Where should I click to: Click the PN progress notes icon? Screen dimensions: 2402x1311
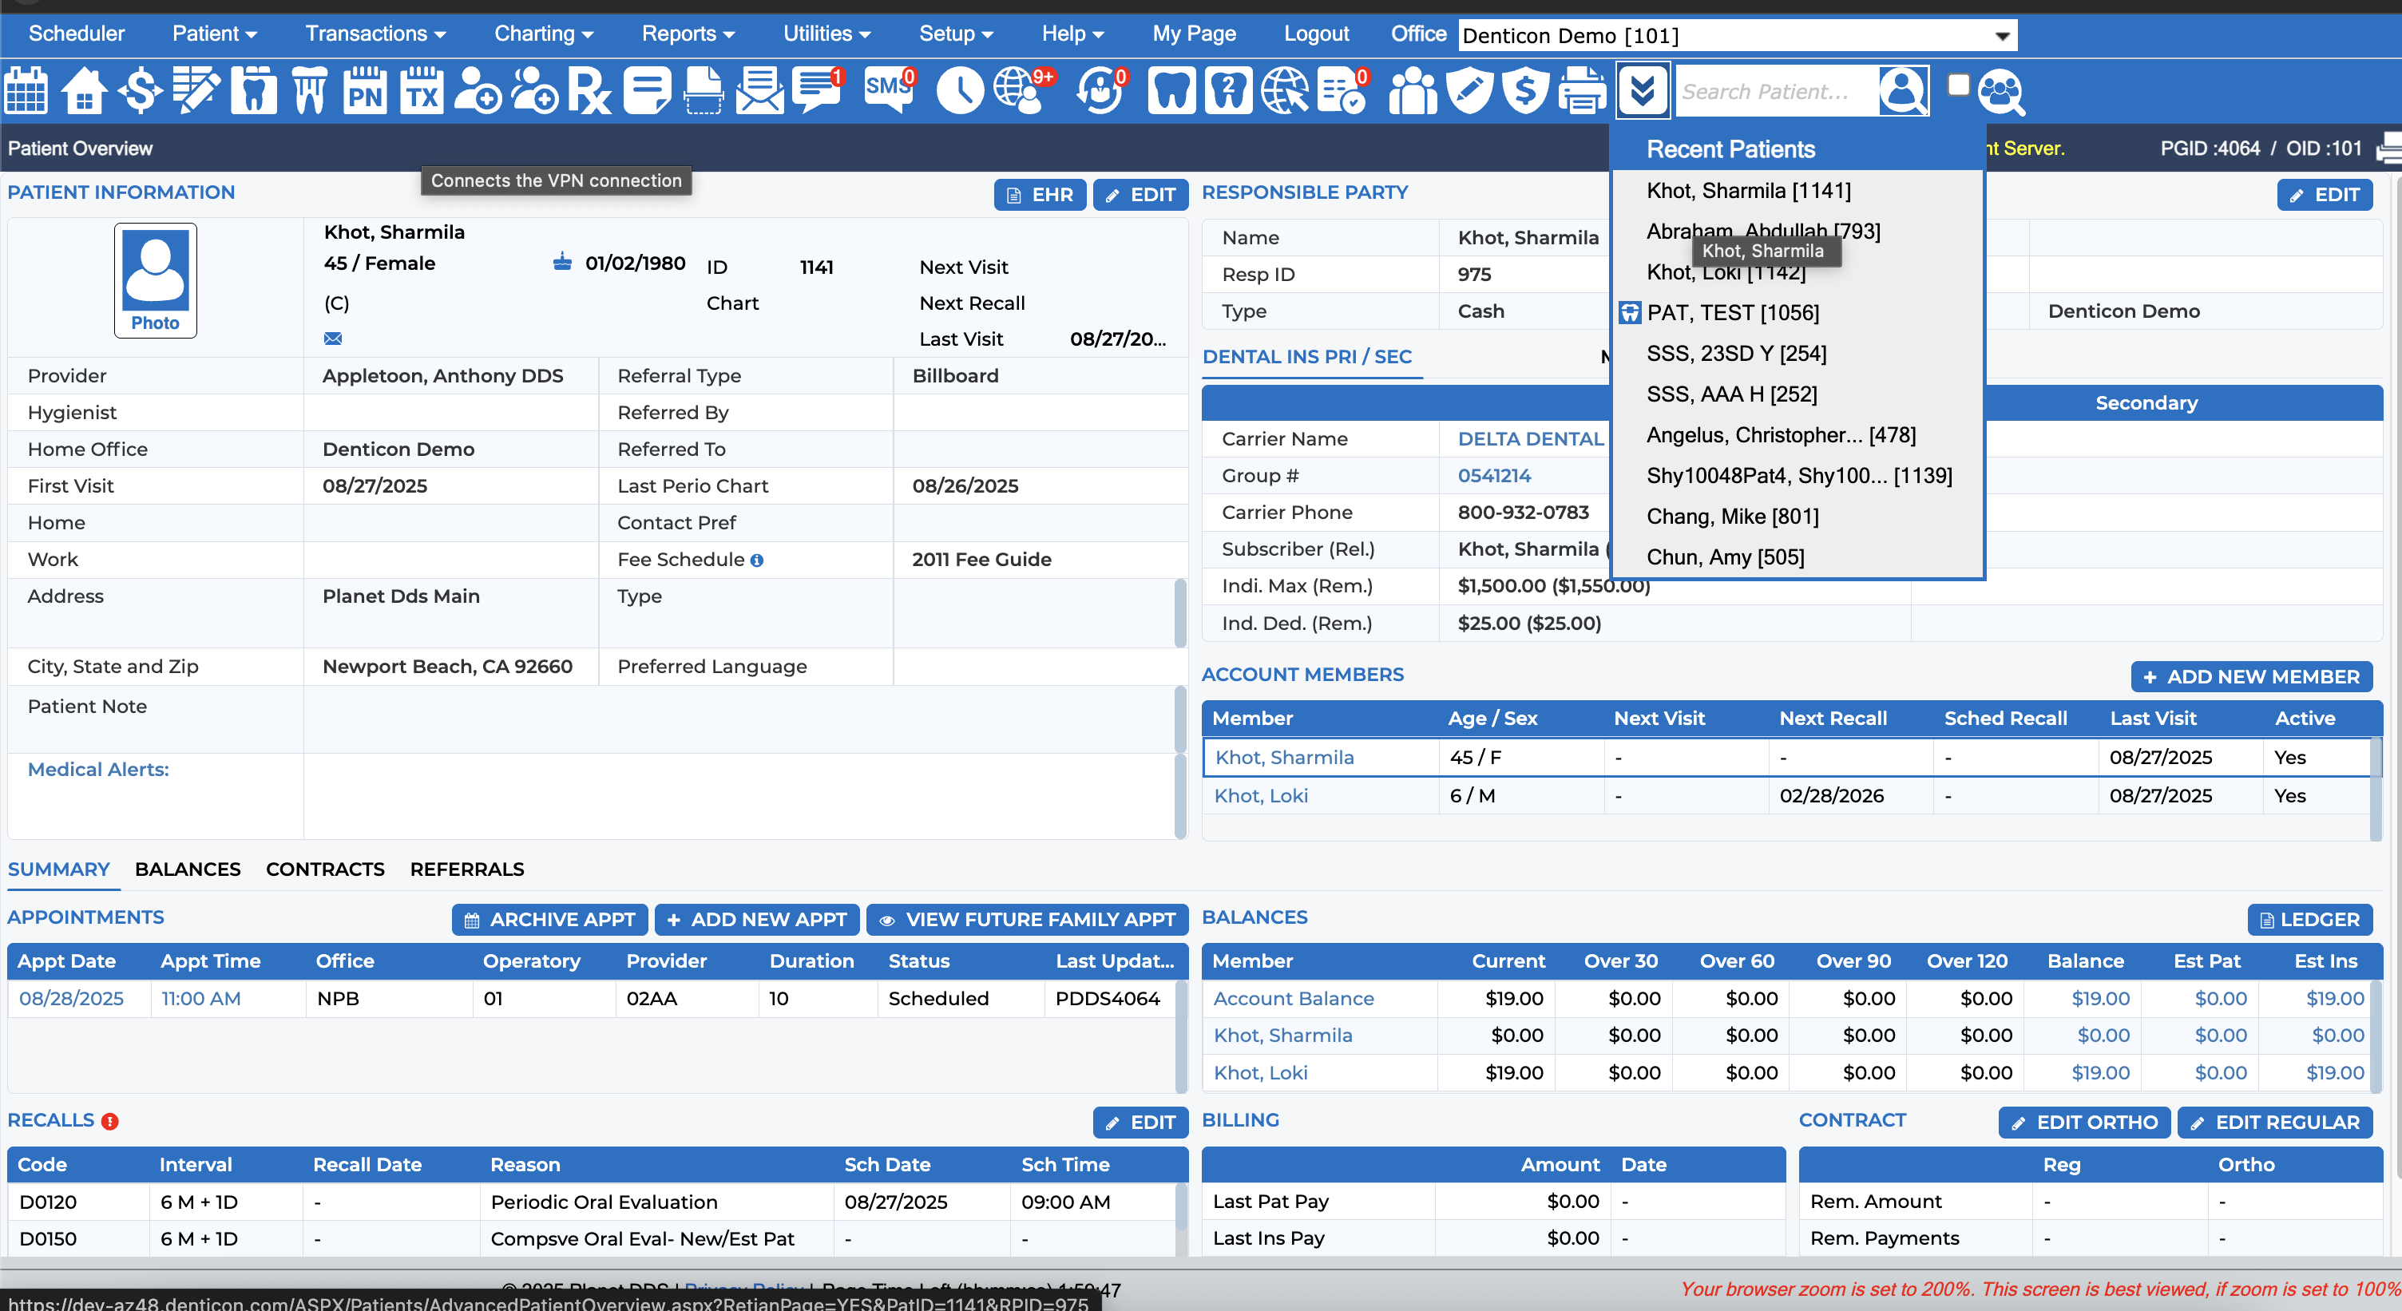point(365,90)
